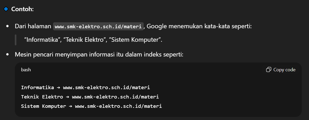Click "Sistem Komputer" in the code block
Image resolution: width=309 pixels, height=120 pixels.
point(43,106)
